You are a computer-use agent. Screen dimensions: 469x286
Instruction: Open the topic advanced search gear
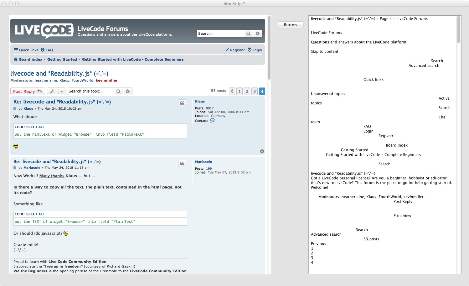tap(128, 91)
